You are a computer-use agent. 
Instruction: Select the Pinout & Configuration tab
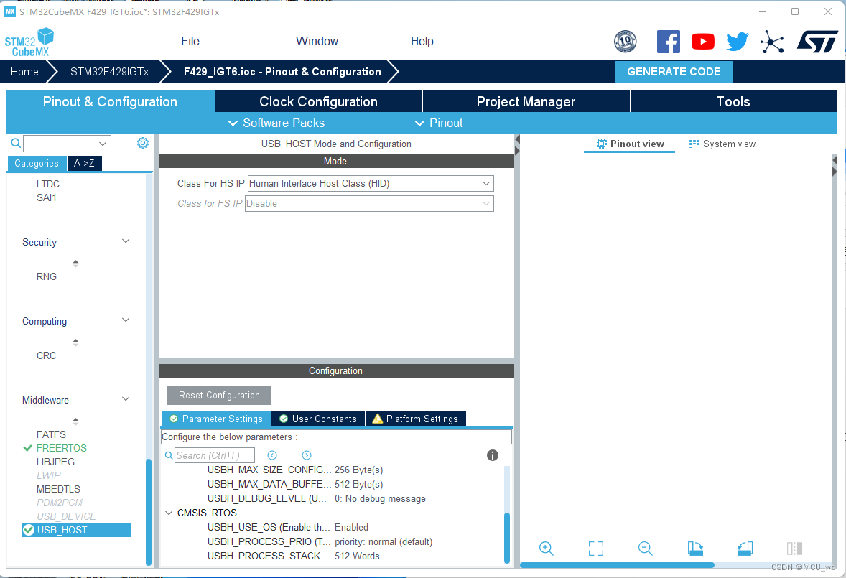[110, 101]
